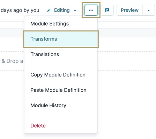Select the Editing mode label
This screenshot has height=139, width=156.
point(62,10)
